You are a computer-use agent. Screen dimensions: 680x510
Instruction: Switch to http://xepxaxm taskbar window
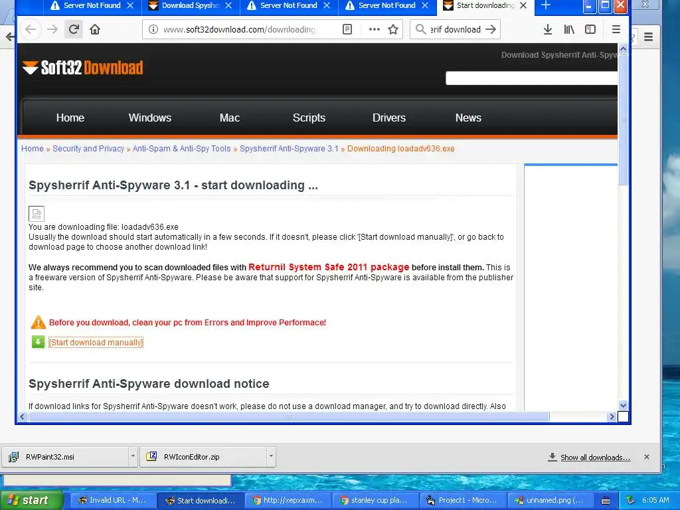[x=287, y=500]
